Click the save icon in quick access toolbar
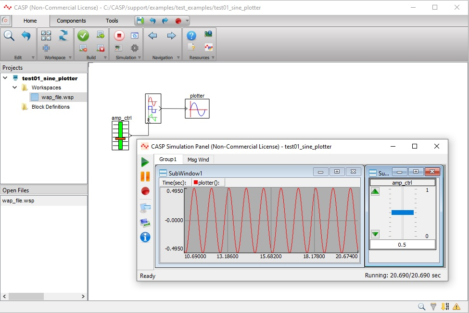 click(x=140, y=21)
